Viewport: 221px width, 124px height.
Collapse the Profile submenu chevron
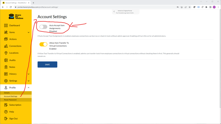tap(29, 88)
